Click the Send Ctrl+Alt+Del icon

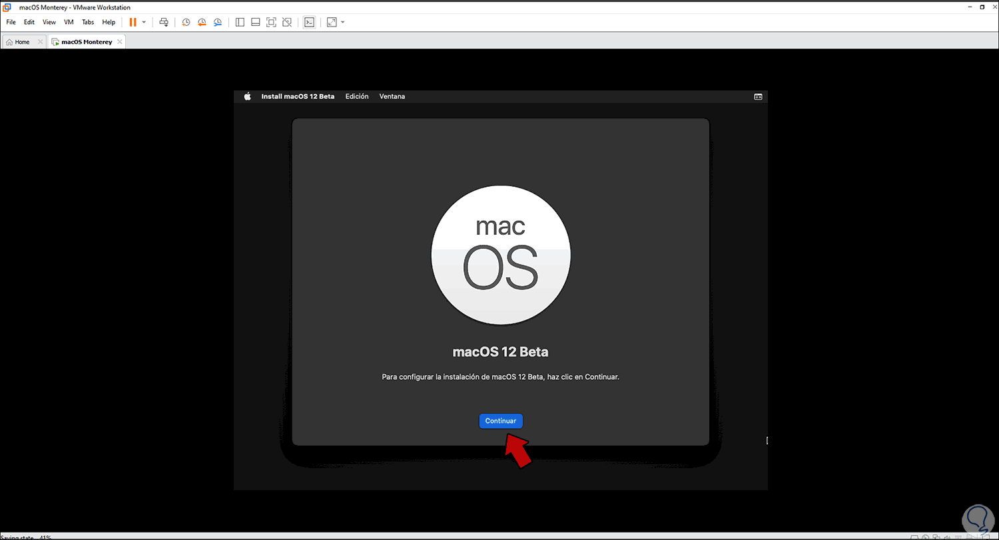click(164, 22)
